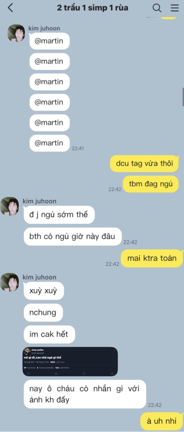Open the hamburger chat menu
The image size is (184, 432).
point(175,8)
